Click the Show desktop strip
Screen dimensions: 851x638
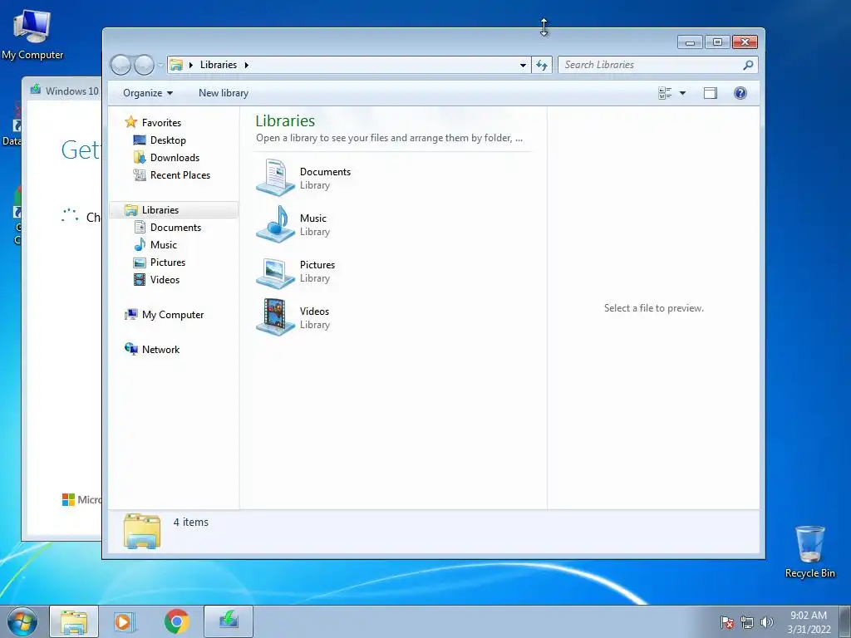845,621
